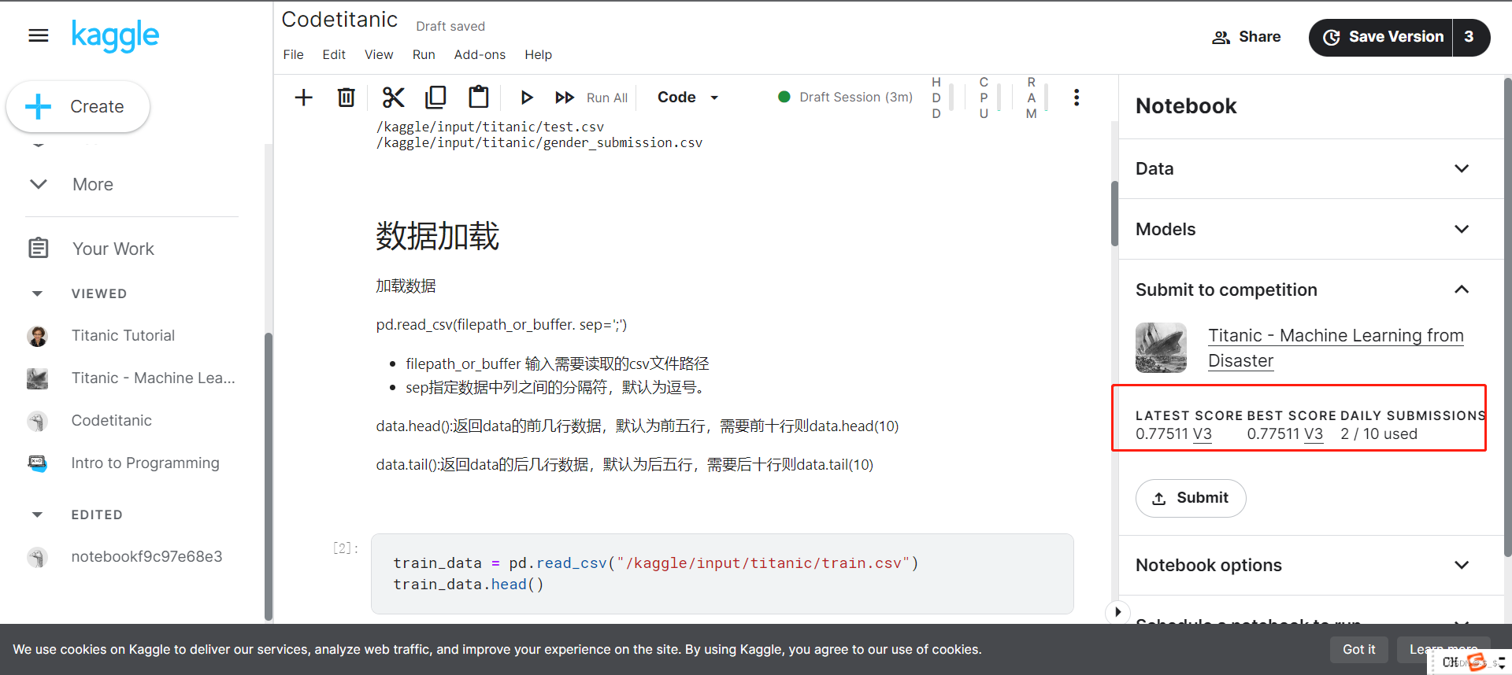Open Codetitanic in viewed list
This screenshot has height=675, width=1512.
[111, 420]
